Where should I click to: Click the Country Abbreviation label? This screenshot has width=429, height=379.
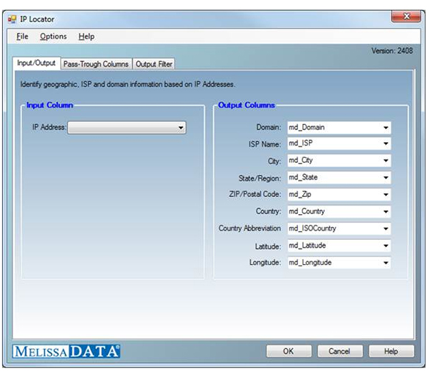[x=250, y=228]
